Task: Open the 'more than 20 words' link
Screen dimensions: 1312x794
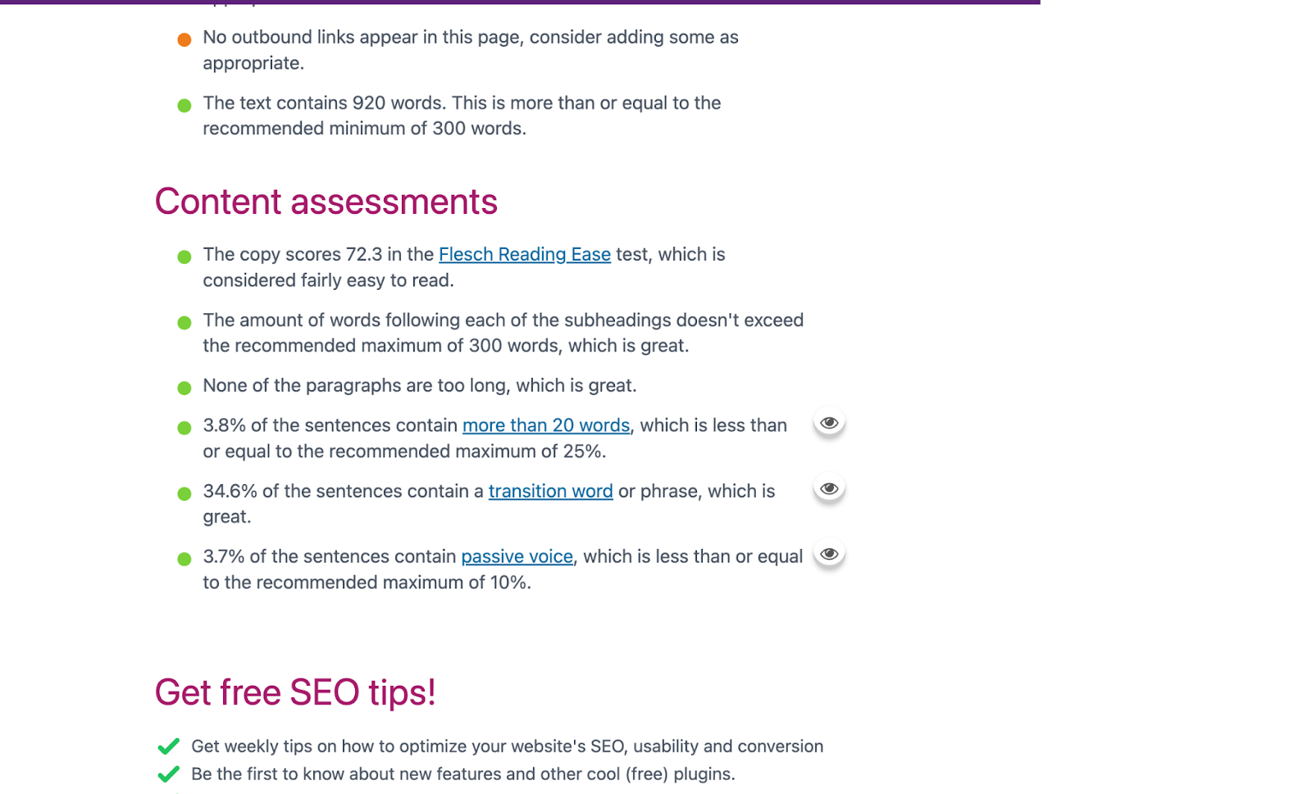Action: click(x=546, y=425)
